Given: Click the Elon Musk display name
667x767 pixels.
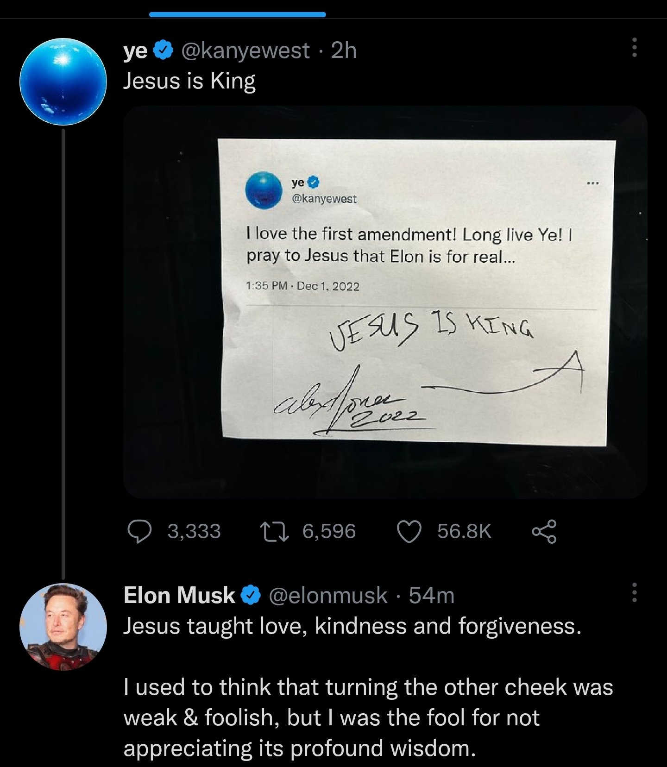Looking at the screenshot, I should (x=179, y=596).
